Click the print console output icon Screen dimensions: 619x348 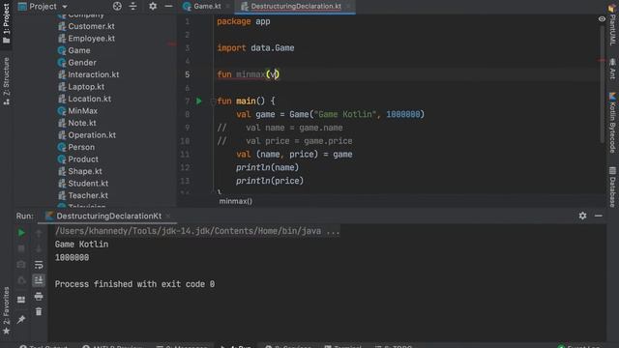point(39,296)
